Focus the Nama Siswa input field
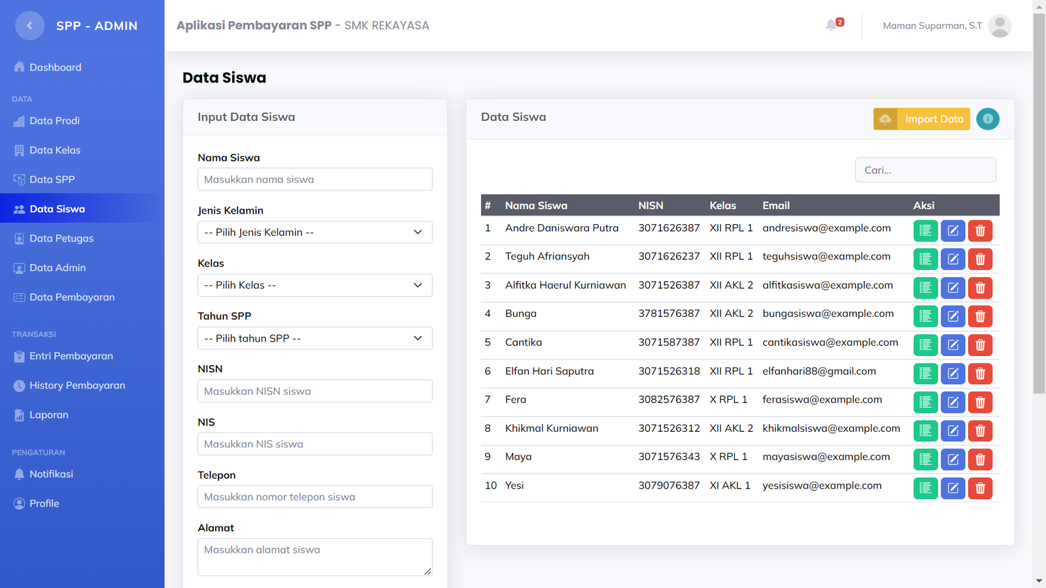This screenshot has height=588, width=1046. point(314,180)
